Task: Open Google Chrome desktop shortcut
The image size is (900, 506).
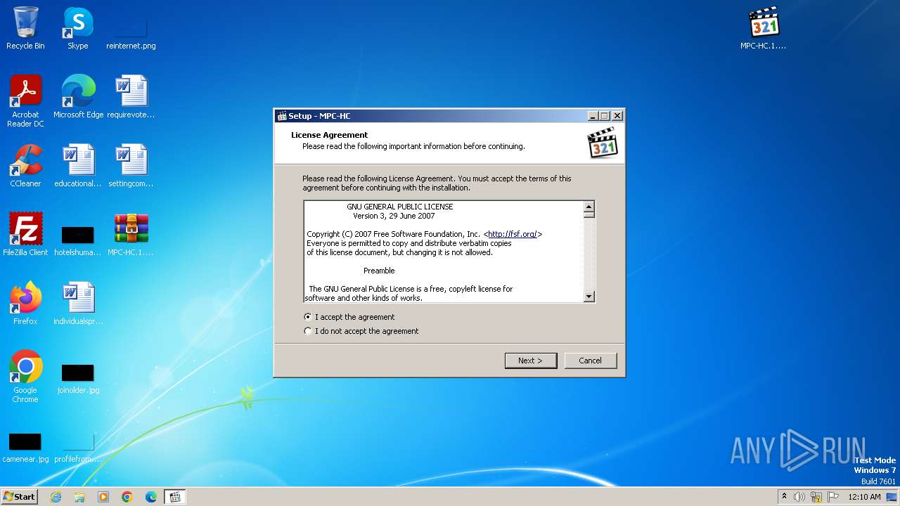Action: [x=25, y=377]
